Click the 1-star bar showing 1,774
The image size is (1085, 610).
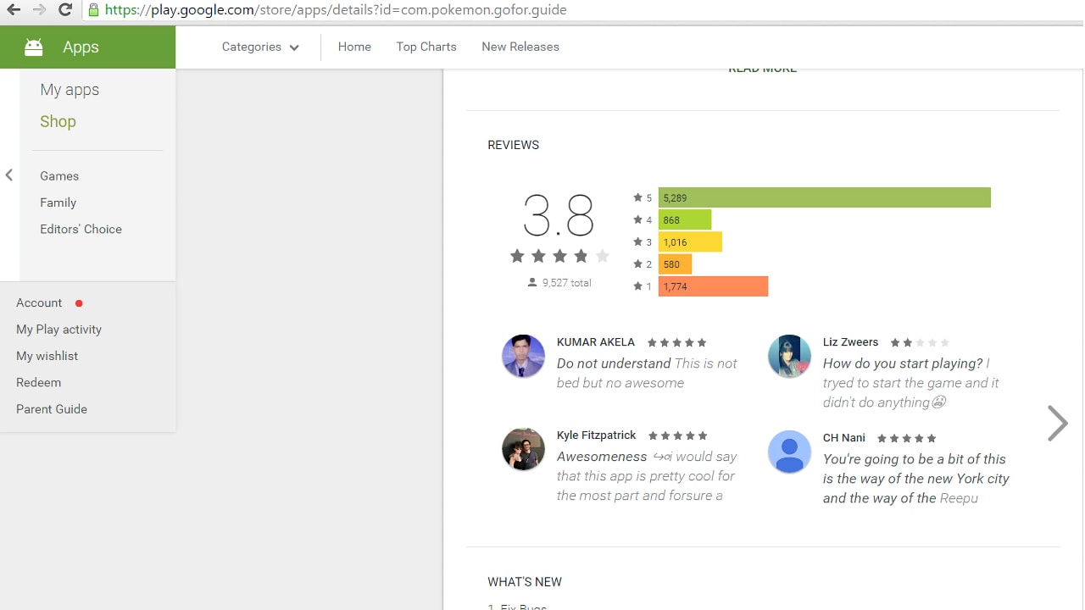pos(713,286)
